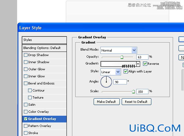Check the Color Overlay checkbox
Image resolution: width=184 pixels, height=136 pixels.
pyautogui.click(x=26, y=112)
